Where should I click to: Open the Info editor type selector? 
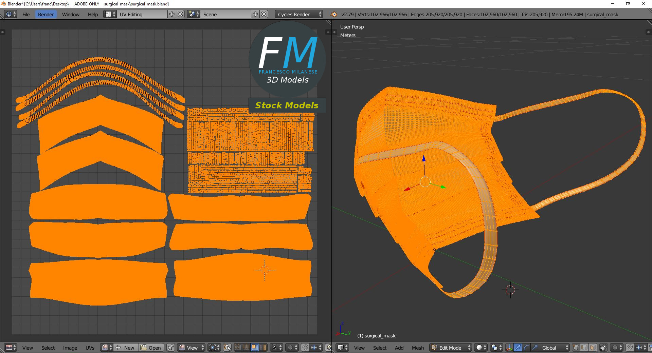[11, 14]
